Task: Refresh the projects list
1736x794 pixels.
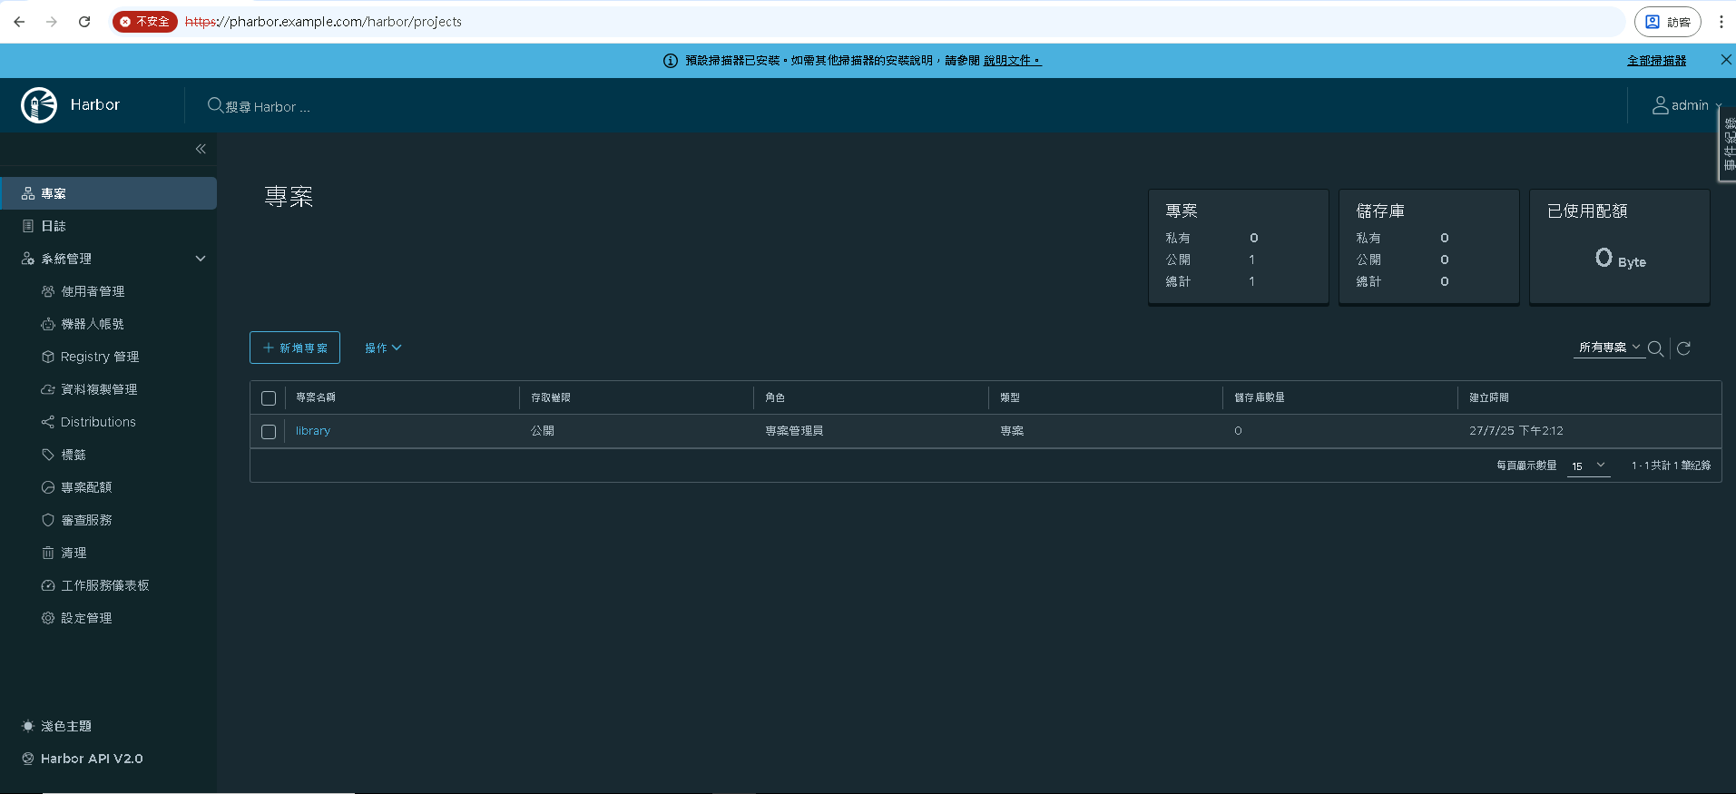Action: (1683, 348)
